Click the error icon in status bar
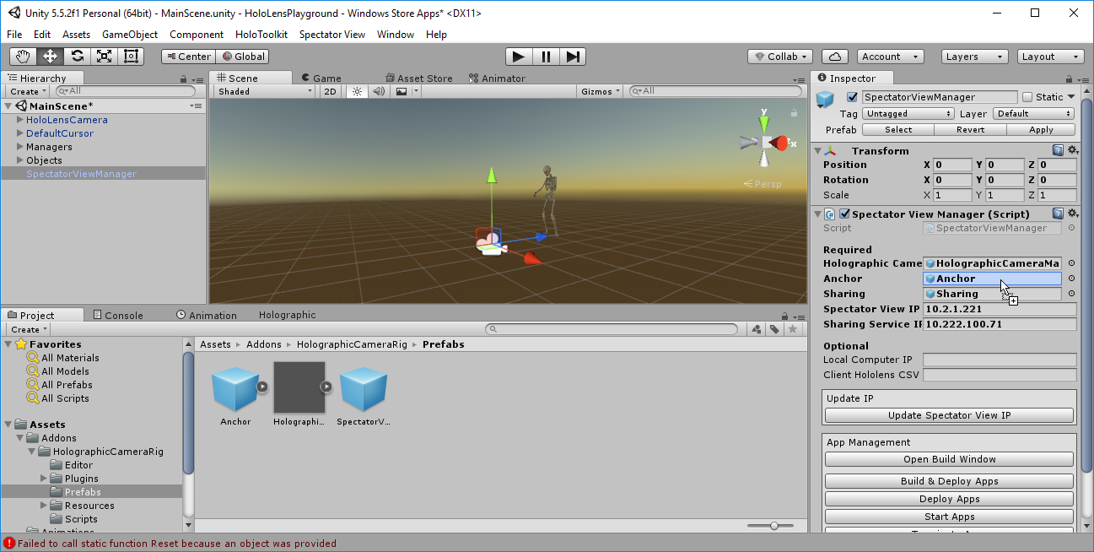Screen dimensions: 1094x552 pyautogui.click(x=8, y=544)
